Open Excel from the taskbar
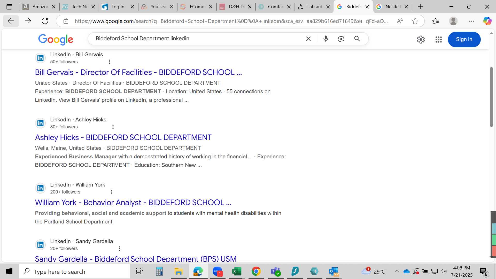Viewport: 496px width, 279px height. tap(236, 271)
